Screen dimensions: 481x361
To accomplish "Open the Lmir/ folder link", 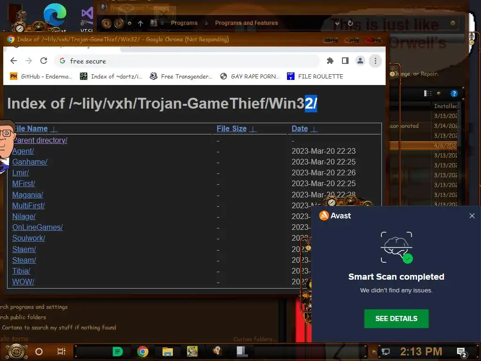I will [21, 173].
